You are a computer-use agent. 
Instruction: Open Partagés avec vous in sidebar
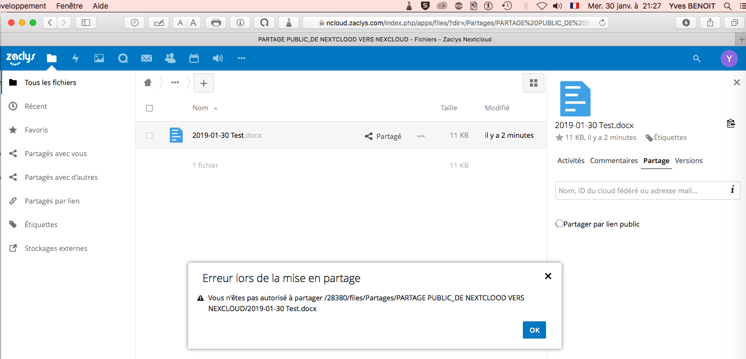coord(56,154)
